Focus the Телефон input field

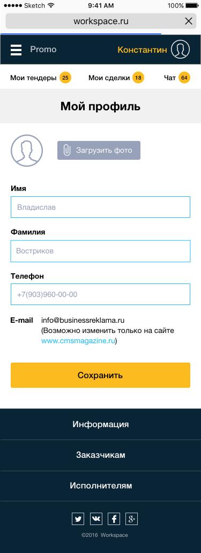(x=101, y=294)
